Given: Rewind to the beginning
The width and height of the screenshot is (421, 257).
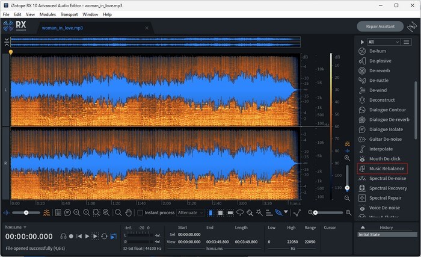Looking at the screenshot, I should point(79,237).
